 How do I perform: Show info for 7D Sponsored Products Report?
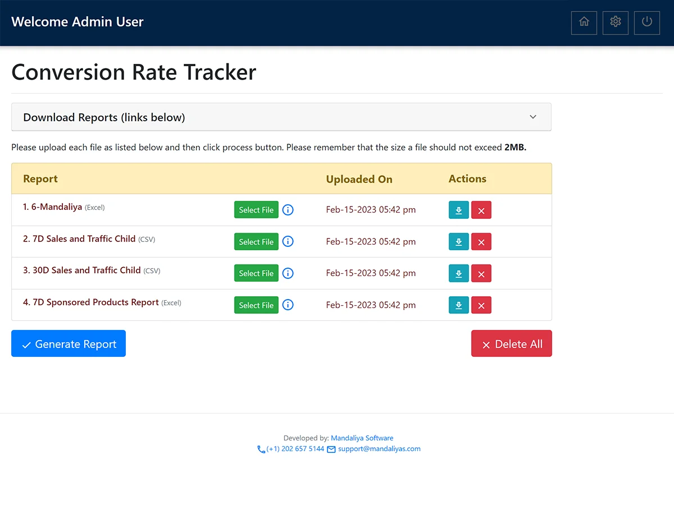[288, 305]
